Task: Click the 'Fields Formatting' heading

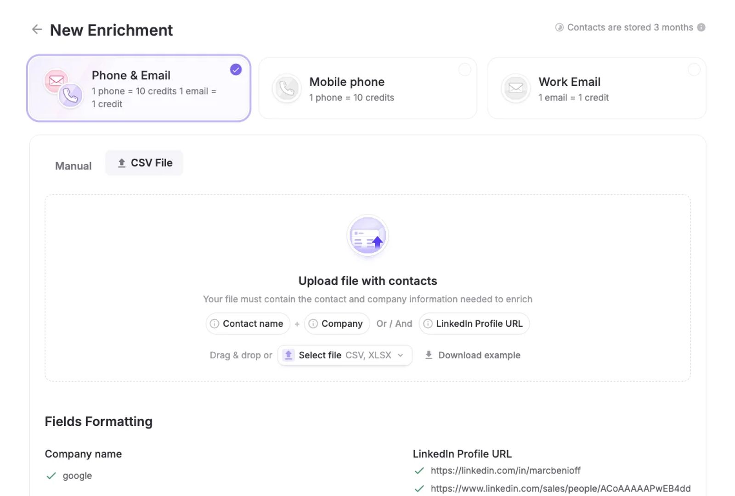Action: click(98, 422)
